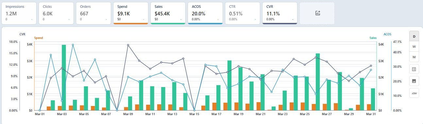Click the green Sales bar for Mar 03
423x124 pixels.
tap(64, 78)
